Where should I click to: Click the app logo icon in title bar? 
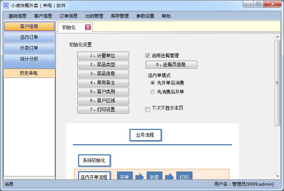pyautogui.click(x=6, y=5)
